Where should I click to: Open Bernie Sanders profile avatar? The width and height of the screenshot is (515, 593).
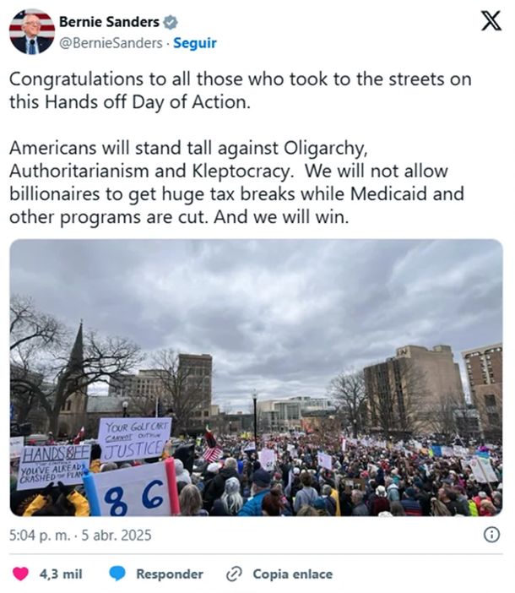coord(32,32)
